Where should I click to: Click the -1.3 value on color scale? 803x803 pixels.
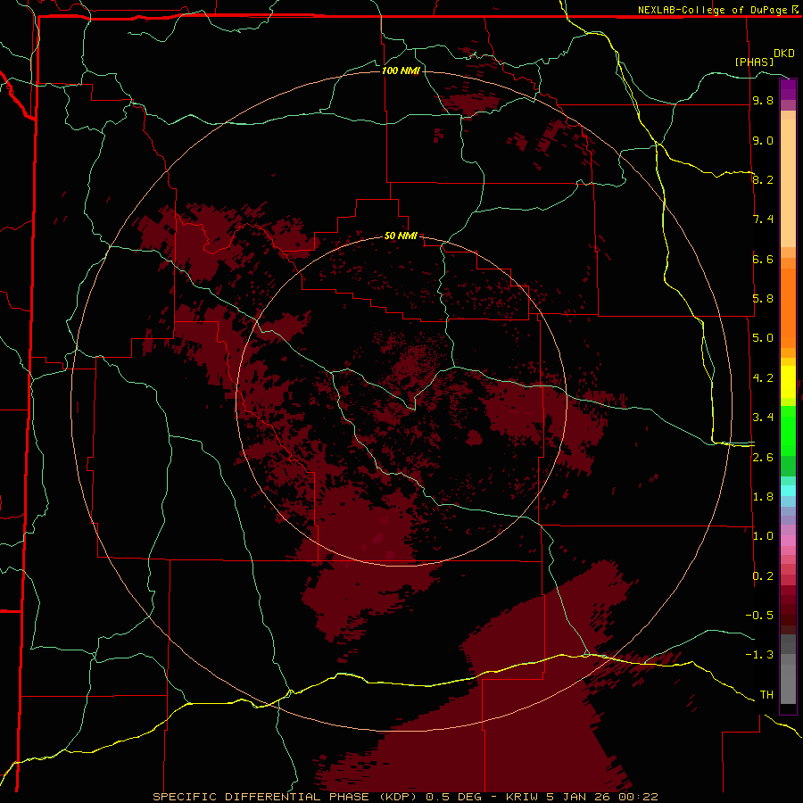[x=759, y=655]
